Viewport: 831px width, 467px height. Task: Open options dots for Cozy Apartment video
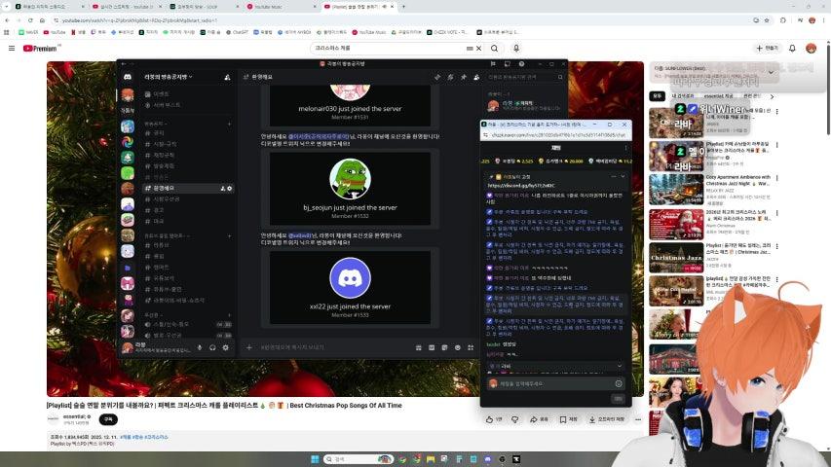click(777, 179)
